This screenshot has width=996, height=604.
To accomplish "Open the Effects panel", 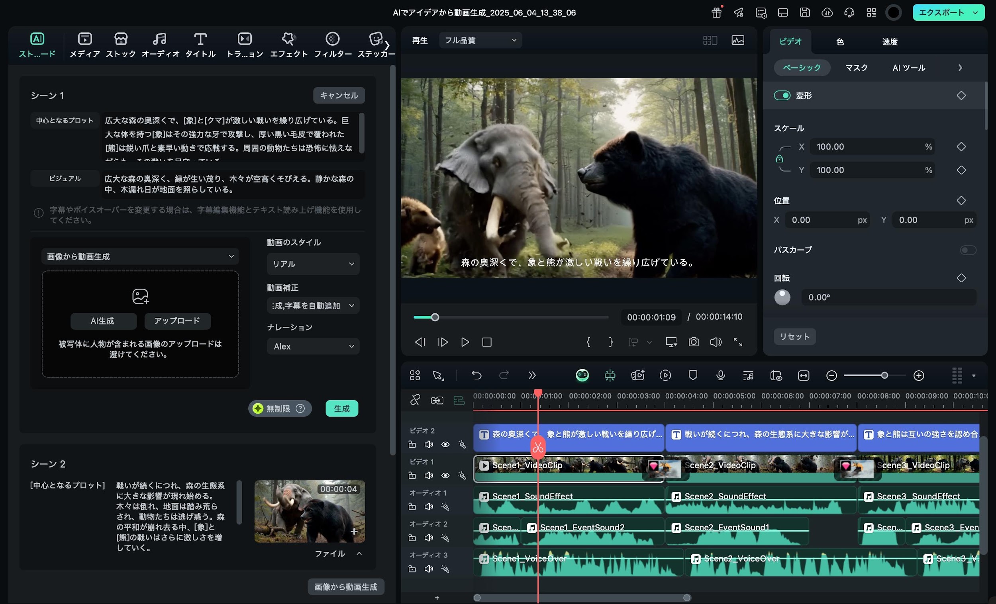I will [x=288, y=45].
